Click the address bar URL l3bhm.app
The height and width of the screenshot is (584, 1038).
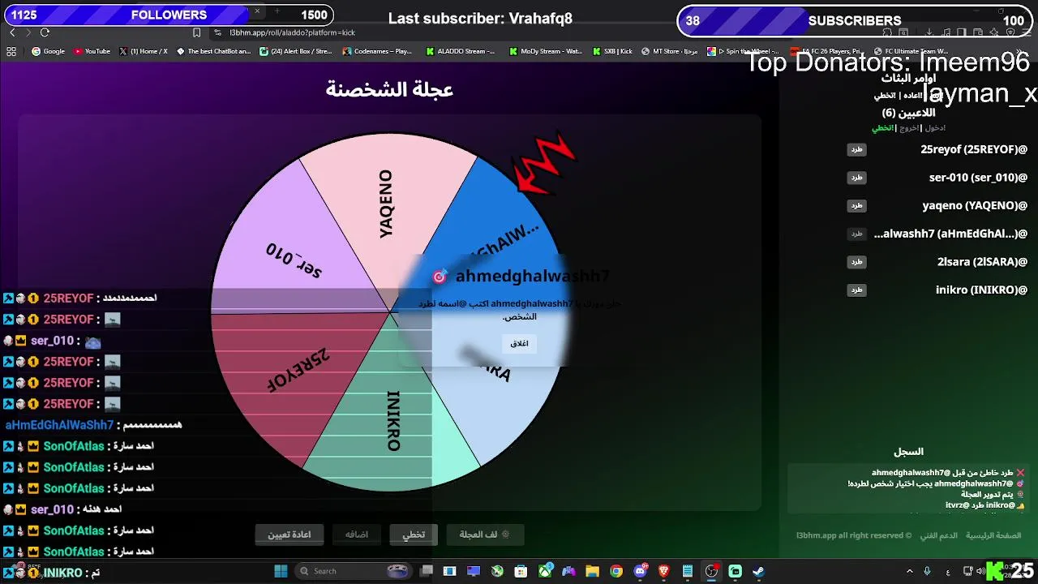(292, 32)
